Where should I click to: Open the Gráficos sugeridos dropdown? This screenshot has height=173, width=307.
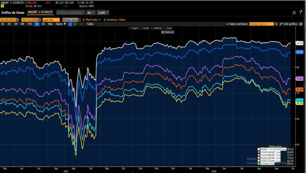coord(71,13)
